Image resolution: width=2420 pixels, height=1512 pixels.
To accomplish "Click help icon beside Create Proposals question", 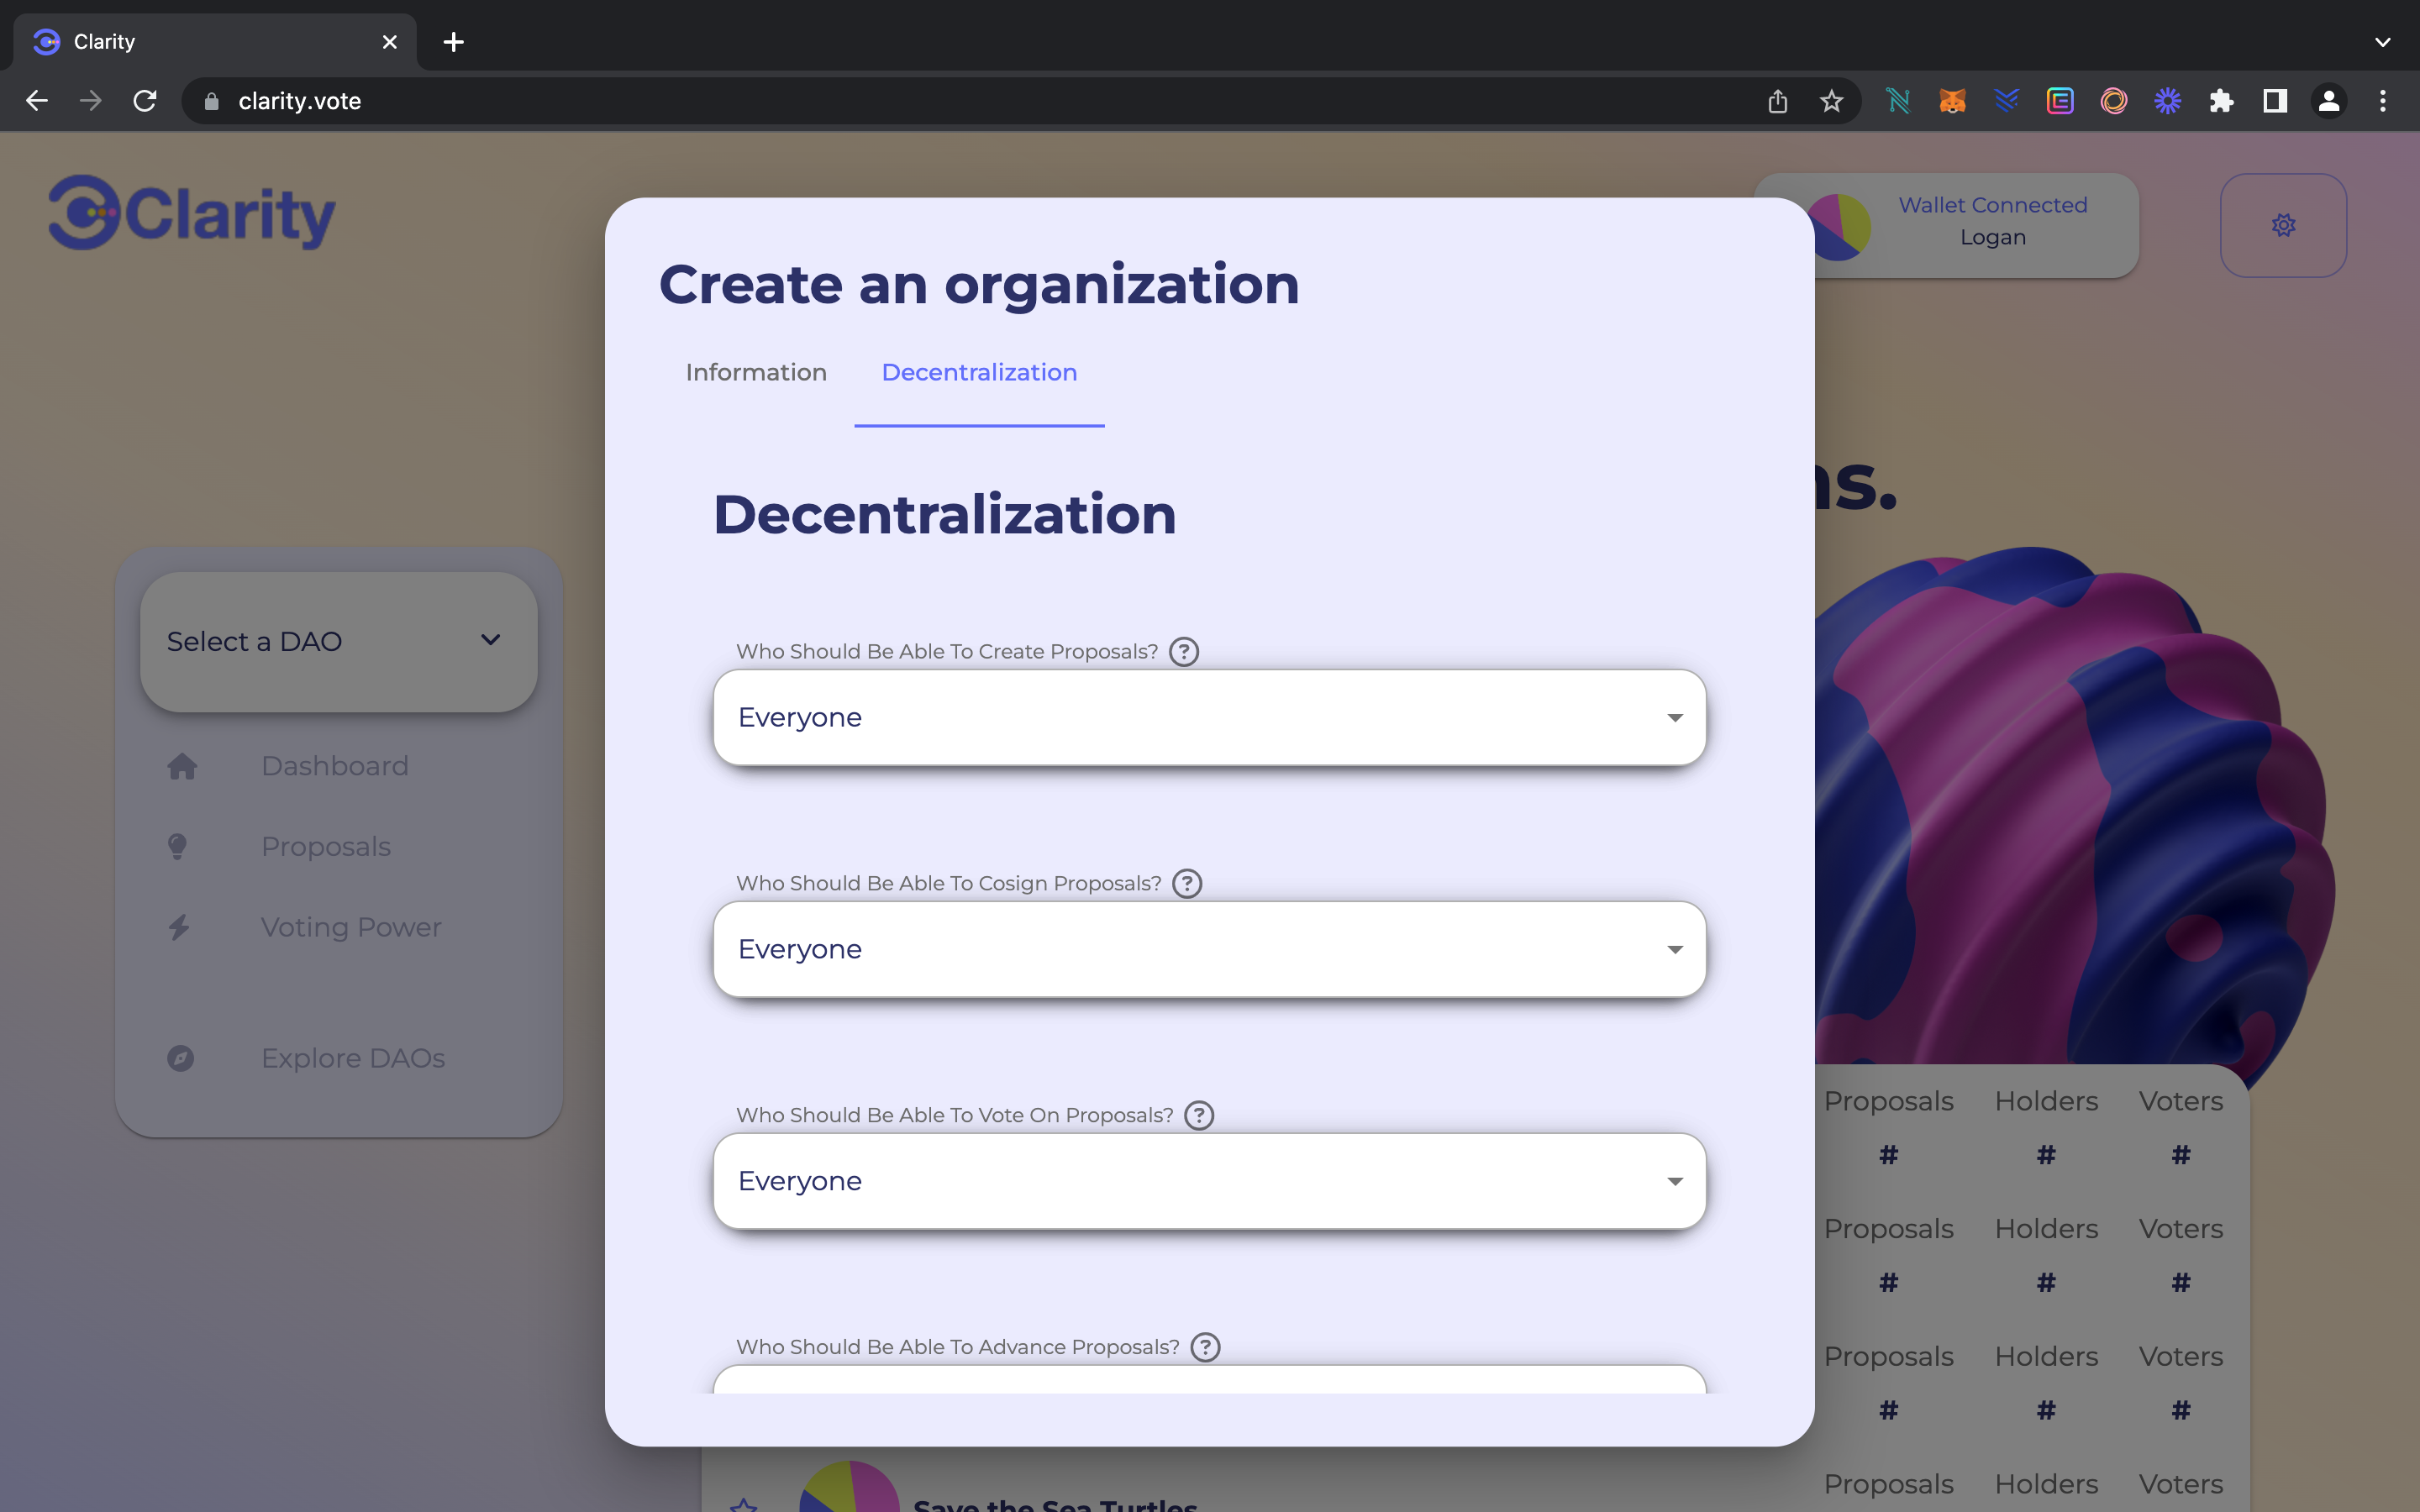I will (x=1184, y=652).
